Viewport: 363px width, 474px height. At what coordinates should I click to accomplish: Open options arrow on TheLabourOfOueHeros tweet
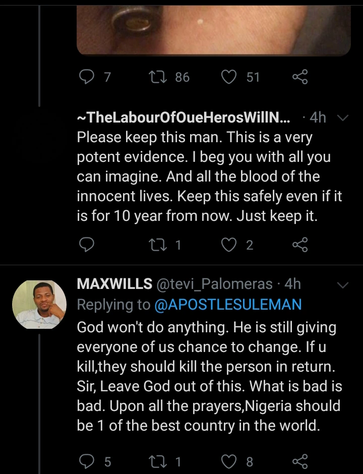pos(342,118)
